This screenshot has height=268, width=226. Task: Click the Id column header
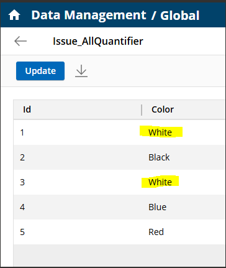[x=27, y=109]
